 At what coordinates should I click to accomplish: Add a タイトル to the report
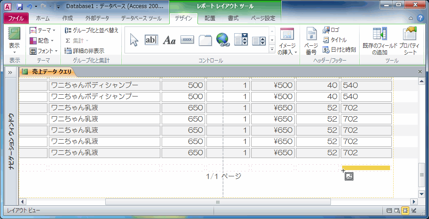(335, 40)
